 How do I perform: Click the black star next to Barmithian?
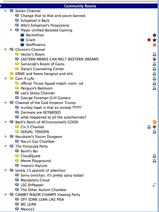[x=154, y=35]
